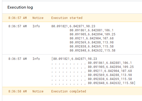Select the bracketed line [80.091821,6.842871,98.23
The width and height of the screenshot is (142, 101).
(x=74, y=59)
